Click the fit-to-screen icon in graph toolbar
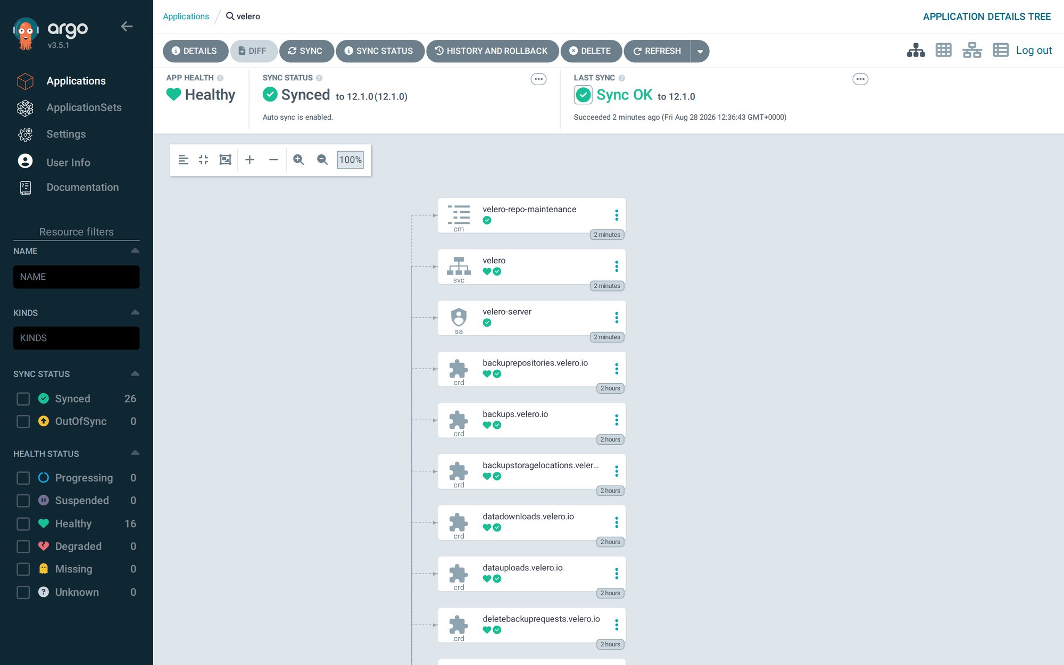The image size is (1064, 665). (226, 160)
